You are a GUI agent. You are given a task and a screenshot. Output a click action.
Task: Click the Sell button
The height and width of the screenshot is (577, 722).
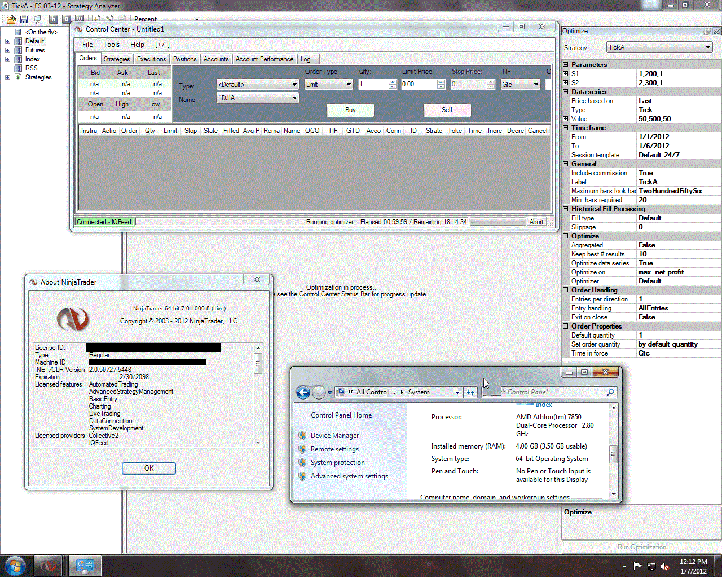coord(447,110)
